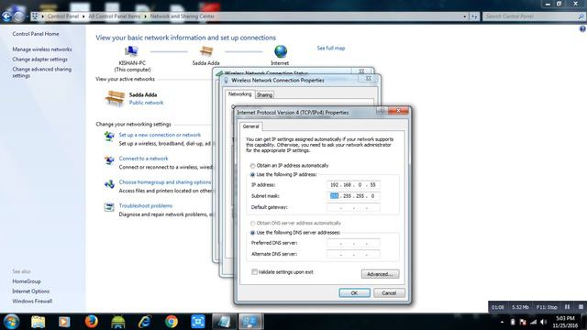Image resolution: width=587 pixels, height=330 pixels.
Task: Open See full map link
Action: pos(331,48)
